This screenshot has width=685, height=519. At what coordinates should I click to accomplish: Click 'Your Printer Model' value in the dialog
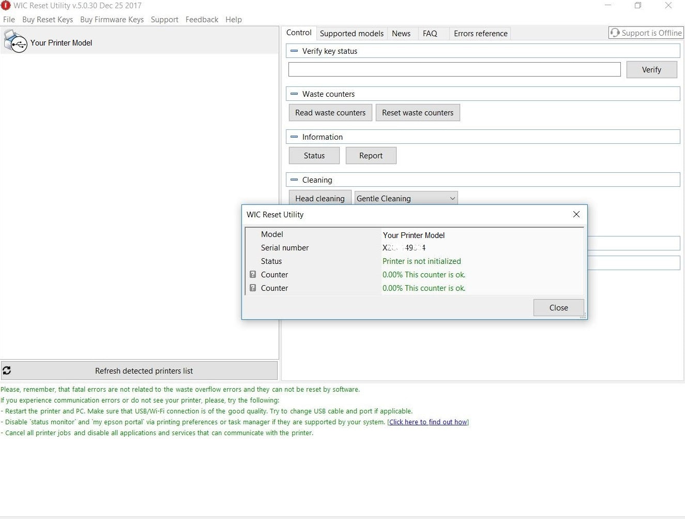[x=414, y=235]
